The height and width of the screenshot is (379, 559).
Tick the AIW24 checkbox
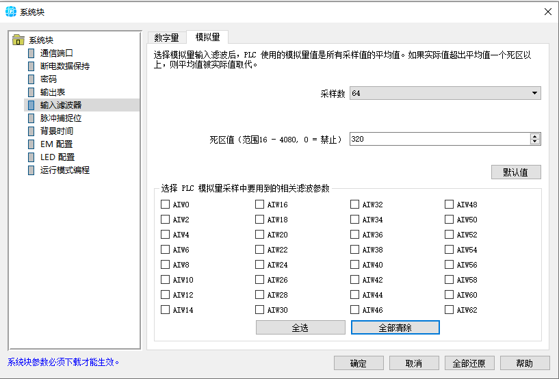[x=259, y=265]
